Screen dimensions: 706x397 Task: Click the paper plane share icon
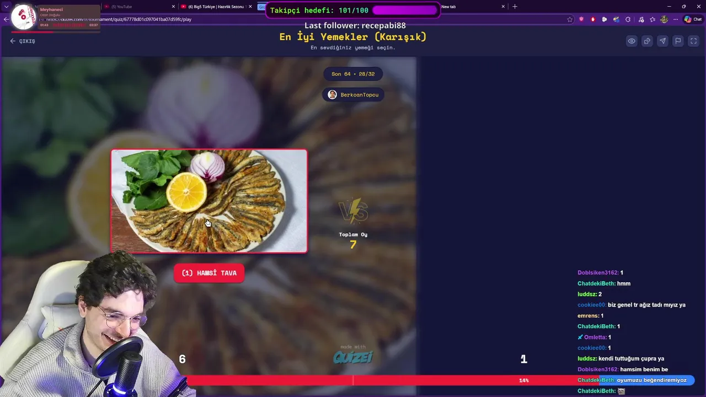662,41
